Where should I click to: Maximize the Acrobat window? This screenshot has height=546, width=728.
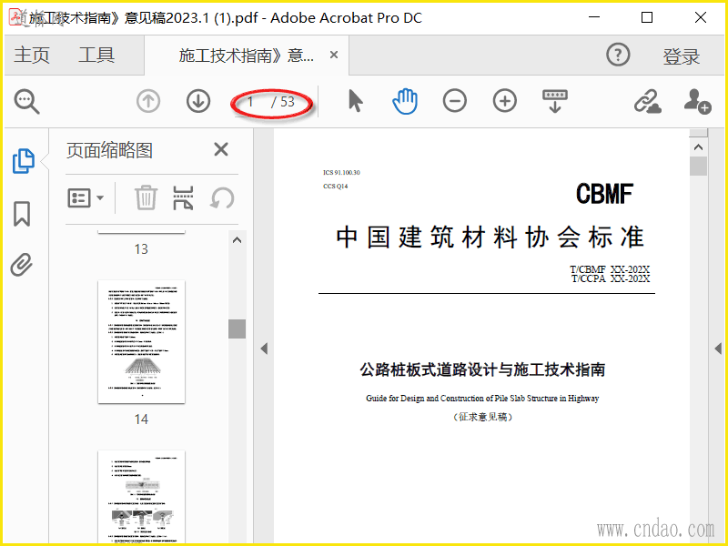coord(647,17)
